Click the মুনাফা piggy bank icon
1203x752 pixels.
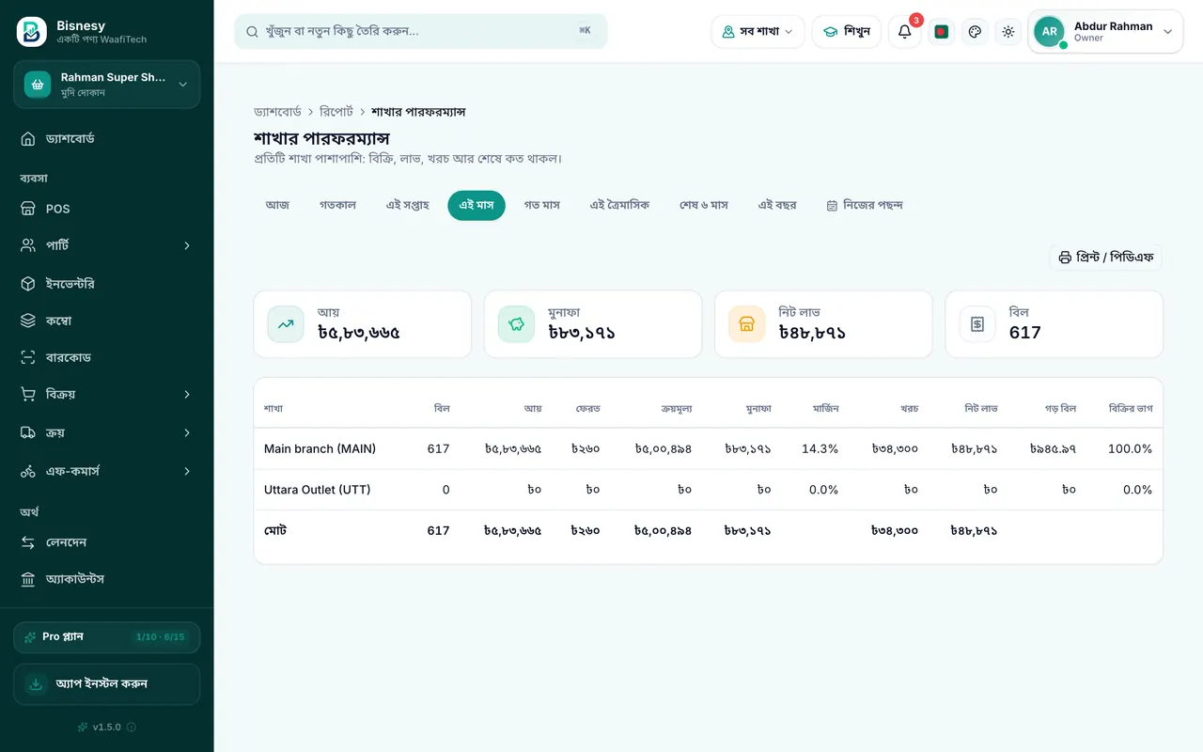[516, 324]
